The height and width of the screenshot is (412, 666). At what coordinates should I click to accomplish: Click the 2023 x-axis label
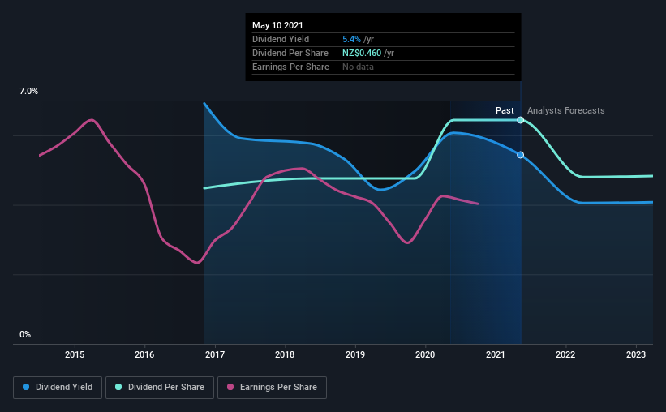pyautogui.click(x=636, y=354)
